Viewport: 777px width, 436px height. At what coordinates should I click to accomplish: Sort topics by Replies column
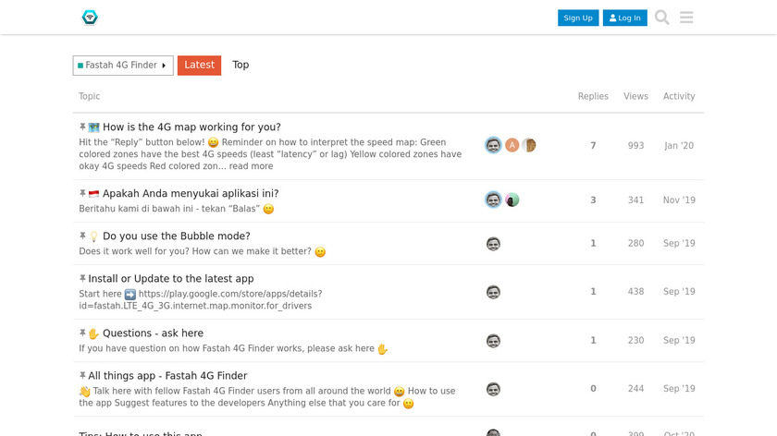pos(593,96)
